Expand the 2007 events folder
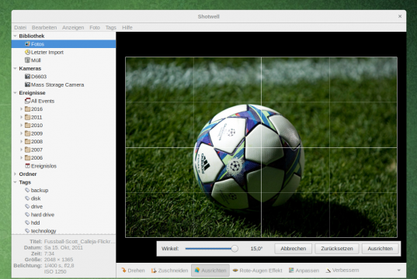This screenshot has height=279, width=417. tap(22, 150)
